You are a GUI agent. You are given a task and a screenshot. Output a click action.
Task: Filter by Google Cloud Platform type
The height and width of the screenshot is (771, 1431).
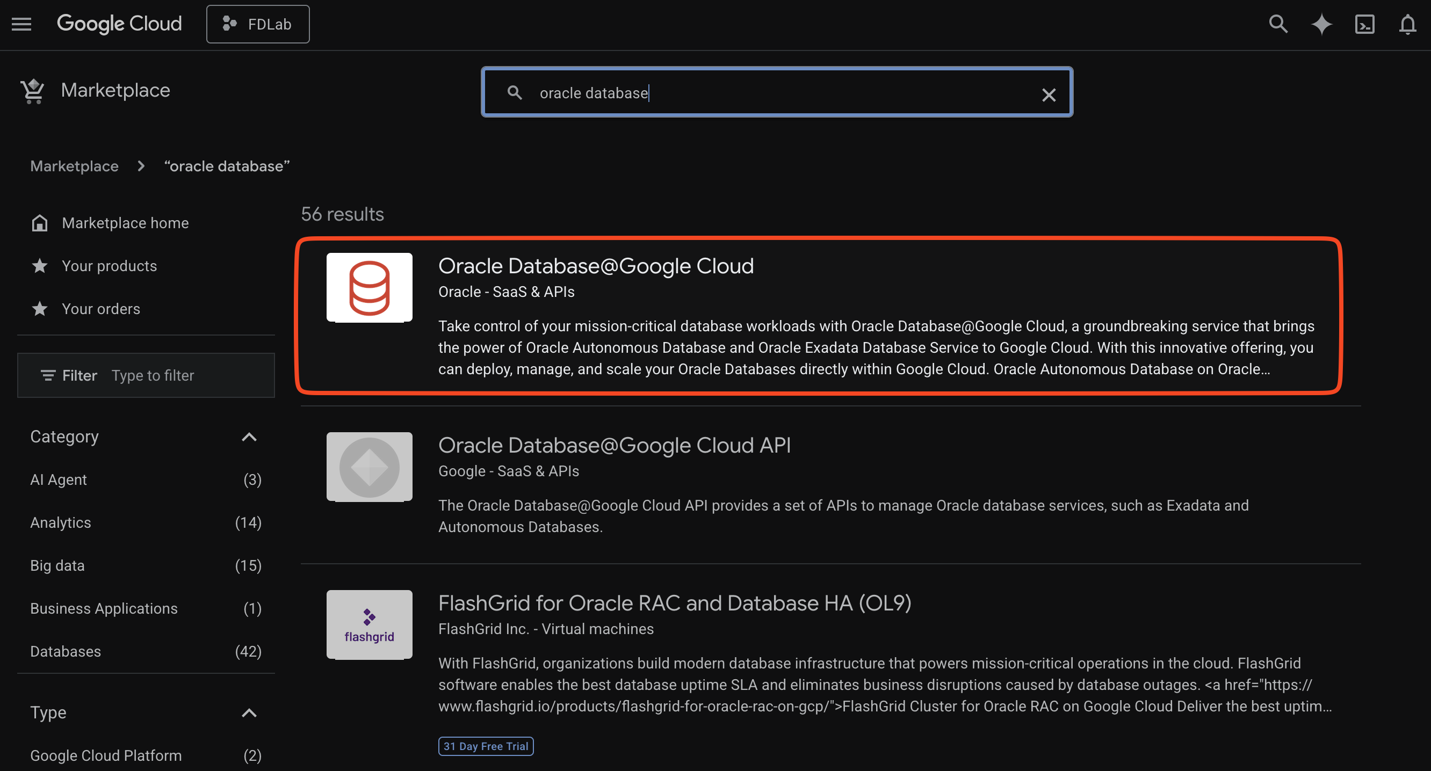[x=146, y=755]
